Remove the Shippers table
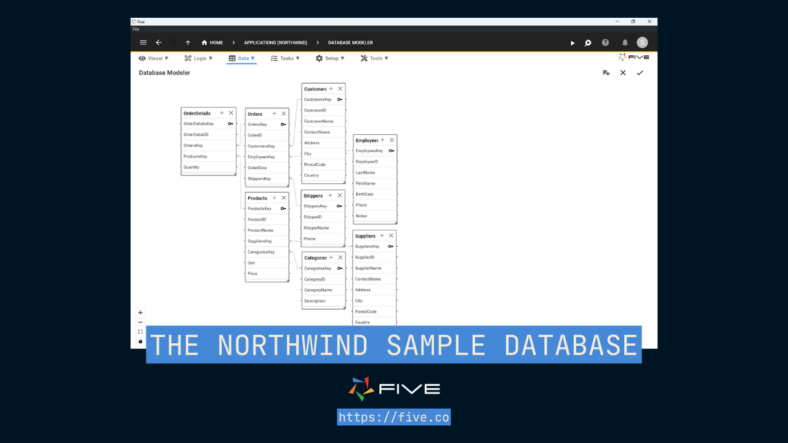 [x=340, y=196]
